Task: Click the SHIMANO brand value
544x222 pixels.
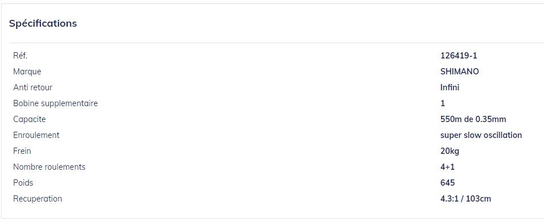Action: pyautogui.click(x=459, y=72)
